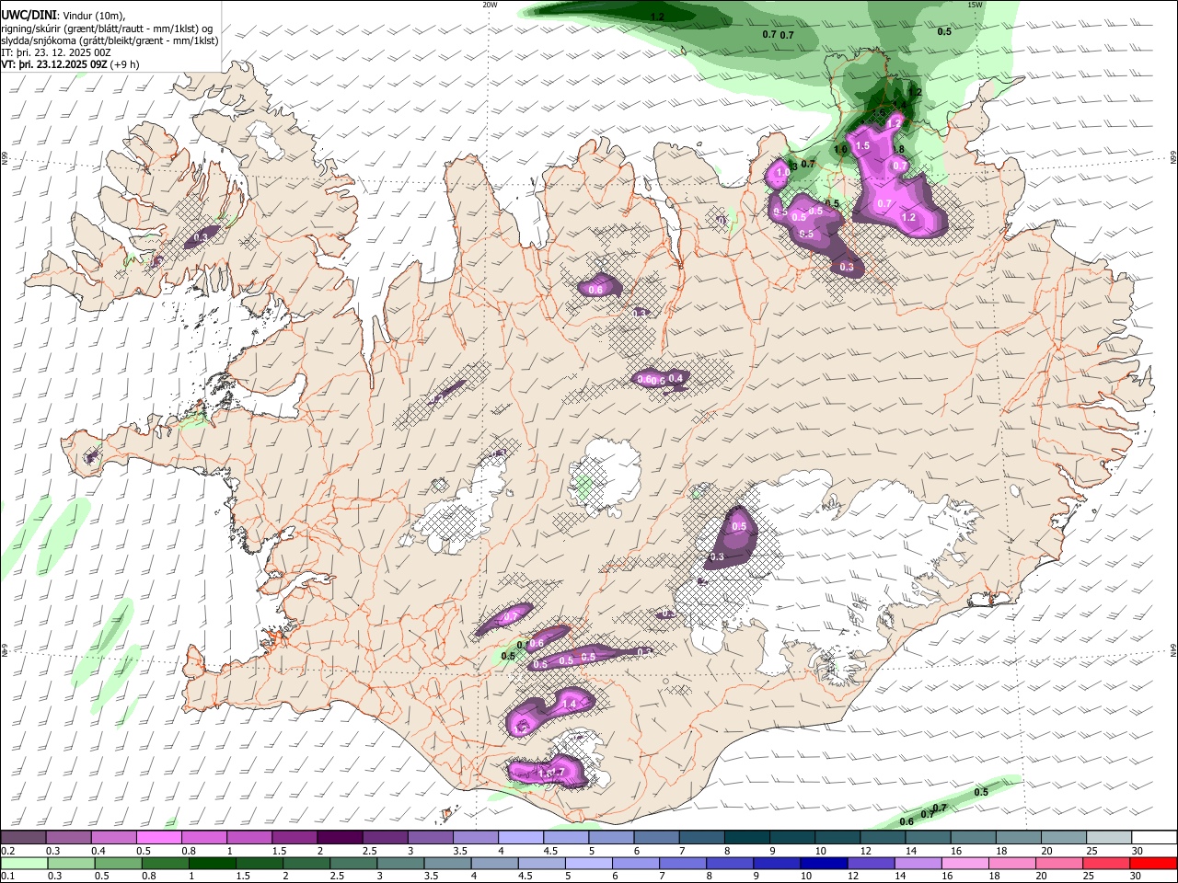Choose the darkest green lower swatch between 1 and 1.5
The image size is (1178, 883).
click(213, 863)
